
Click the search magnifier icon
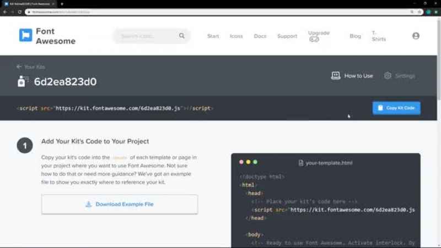pos(182,36)
